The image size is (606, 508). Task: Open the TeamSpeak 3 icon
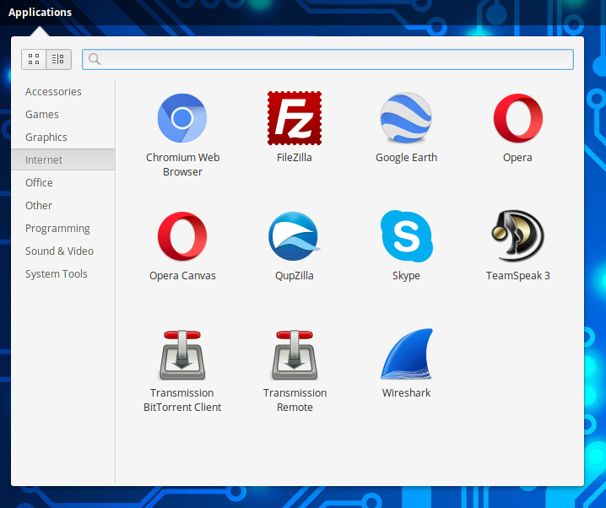point(517,236)
